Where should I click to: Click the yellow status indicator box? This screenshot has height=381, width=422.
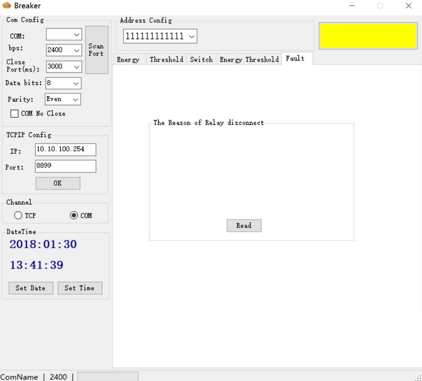[368, 35]
